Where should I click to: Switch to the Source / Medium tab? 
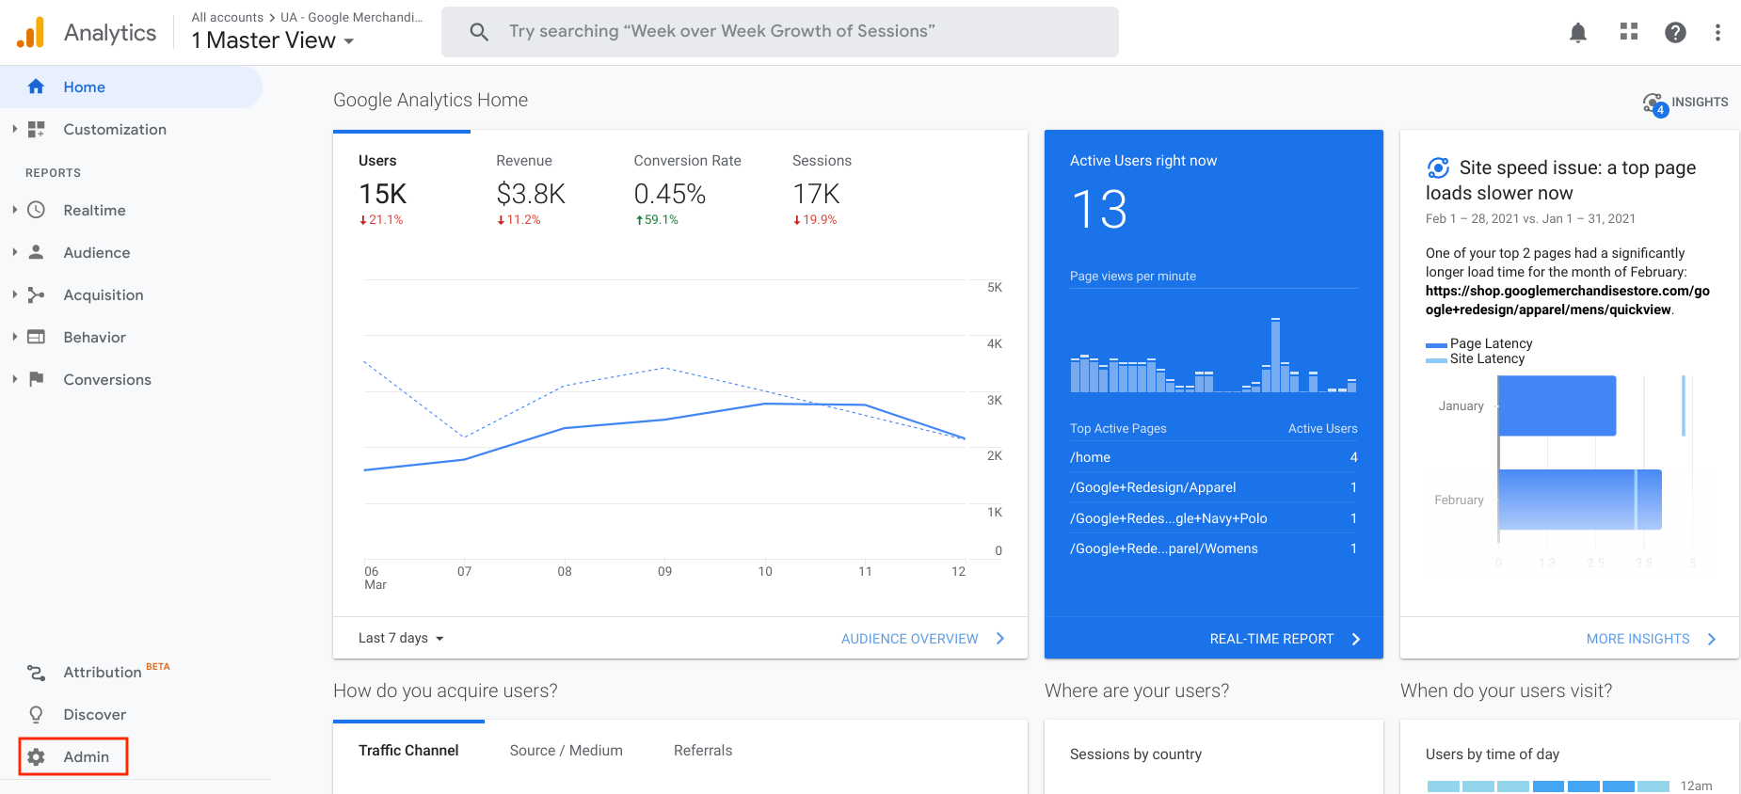(566, 750)
